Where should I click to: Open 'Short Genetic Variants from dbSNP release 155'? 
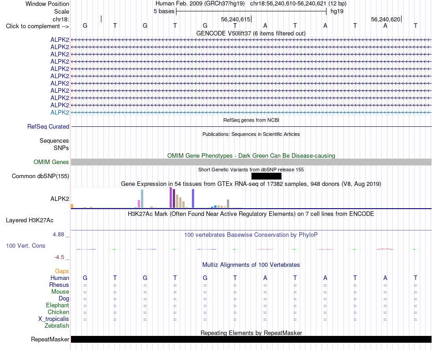tap(251, 170)
